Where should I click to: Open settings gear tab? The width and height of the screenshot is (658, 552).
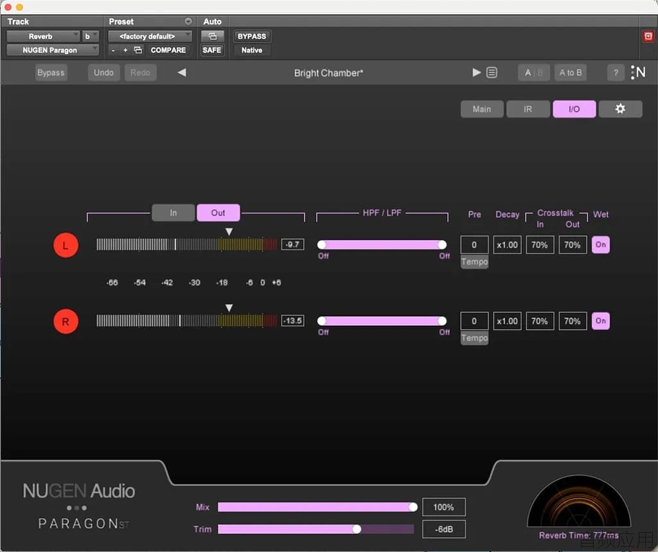coord(620,109)
